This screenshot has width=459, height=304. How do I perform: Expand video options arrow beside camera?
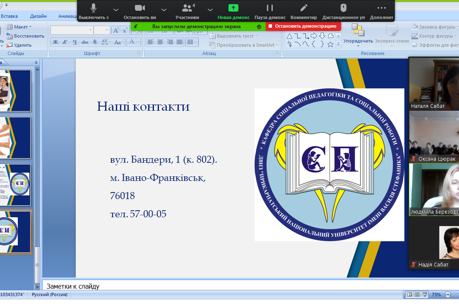(x=164, y=9)
